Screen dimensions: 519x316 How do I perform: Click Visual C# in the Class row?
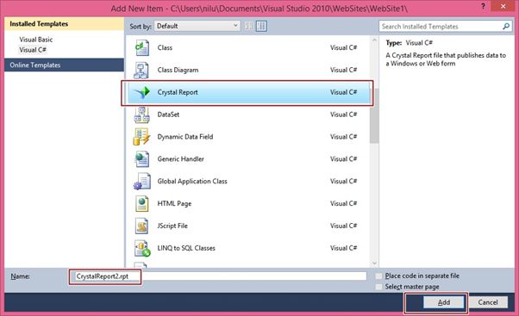click(x=343, y=48)
